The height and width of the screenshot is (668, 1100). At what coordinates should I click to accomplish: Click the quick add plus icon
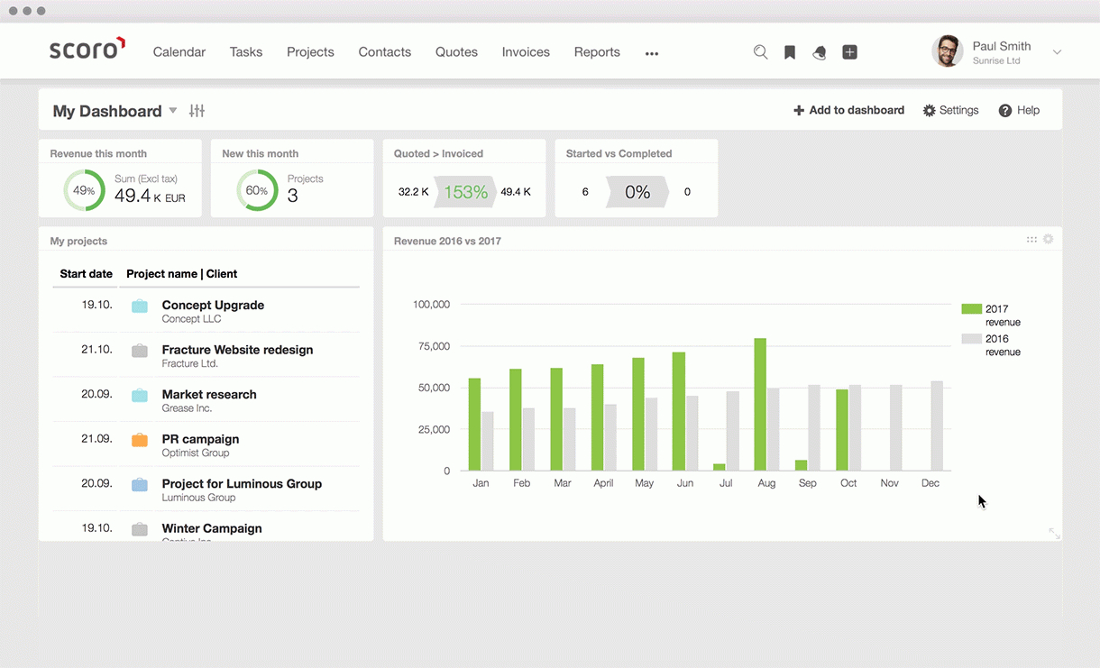click(x=849, y=52)
